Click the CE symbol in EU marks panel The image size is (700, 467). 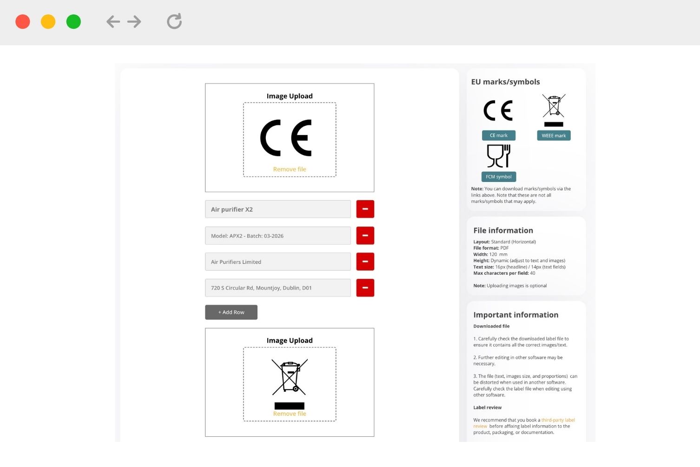(498, 110)
